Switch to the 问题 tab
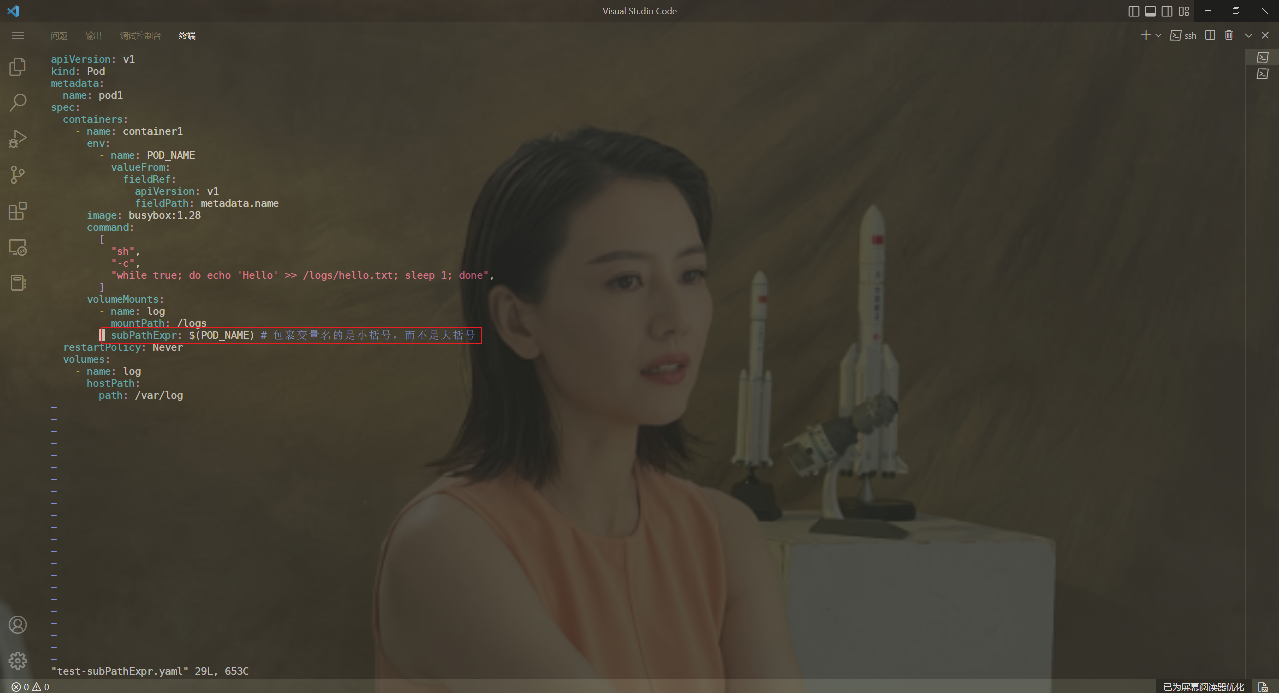Screen dimensions: 1279x693 pos(59,36)
